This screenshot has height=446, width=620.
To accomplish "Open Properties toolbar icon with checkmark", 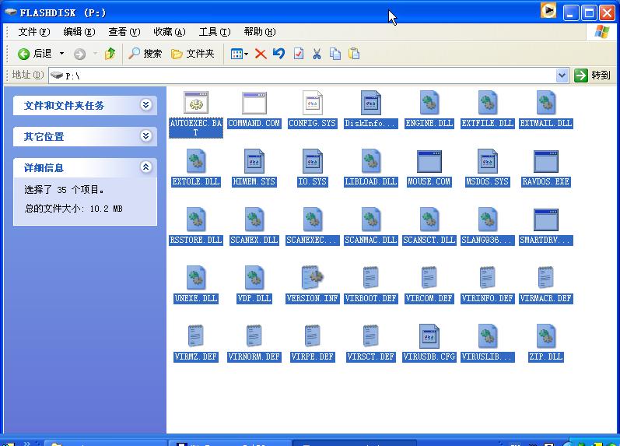I will (x=299, y=54).
